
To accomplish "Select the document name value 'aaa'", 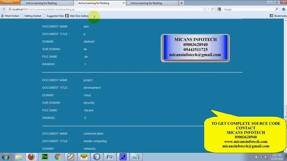I will coord(86,26).
